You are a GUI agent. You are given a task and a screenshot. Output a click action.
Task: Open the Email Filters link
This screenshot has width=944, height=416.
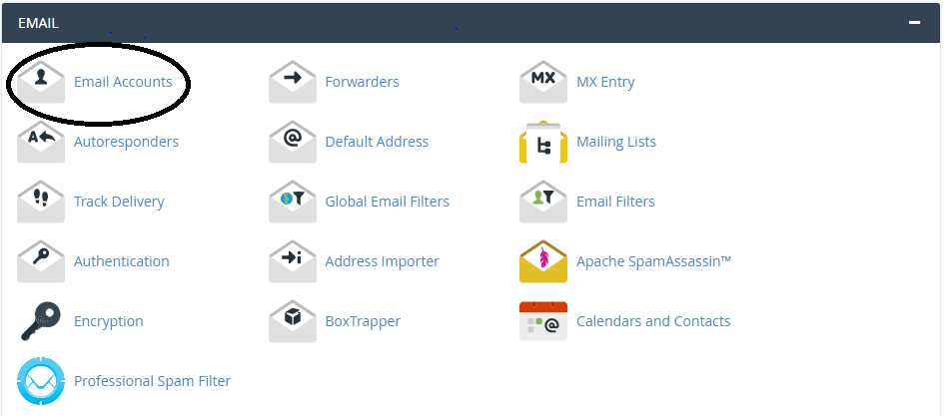tap(615, 202)
